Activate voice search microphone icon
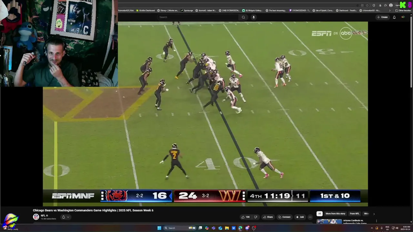413x232 pixels. click(254, 17)
